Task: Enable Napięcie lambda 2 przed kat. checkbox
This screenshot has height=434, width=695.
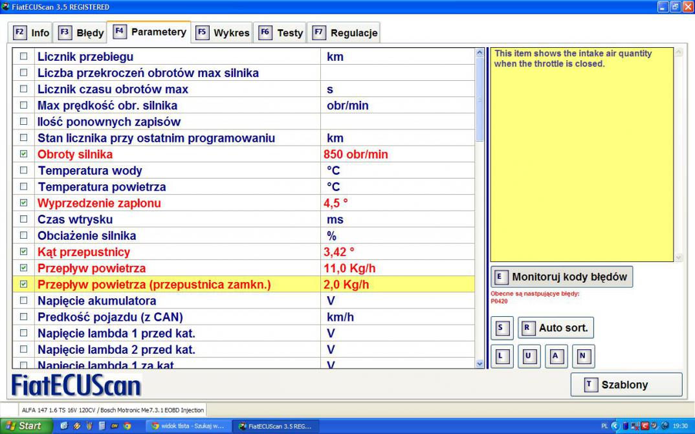Action: tap(23, 349)
